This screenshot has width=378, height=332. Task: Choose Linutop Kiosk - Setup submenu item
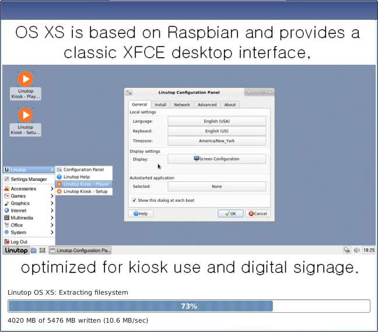84,191
